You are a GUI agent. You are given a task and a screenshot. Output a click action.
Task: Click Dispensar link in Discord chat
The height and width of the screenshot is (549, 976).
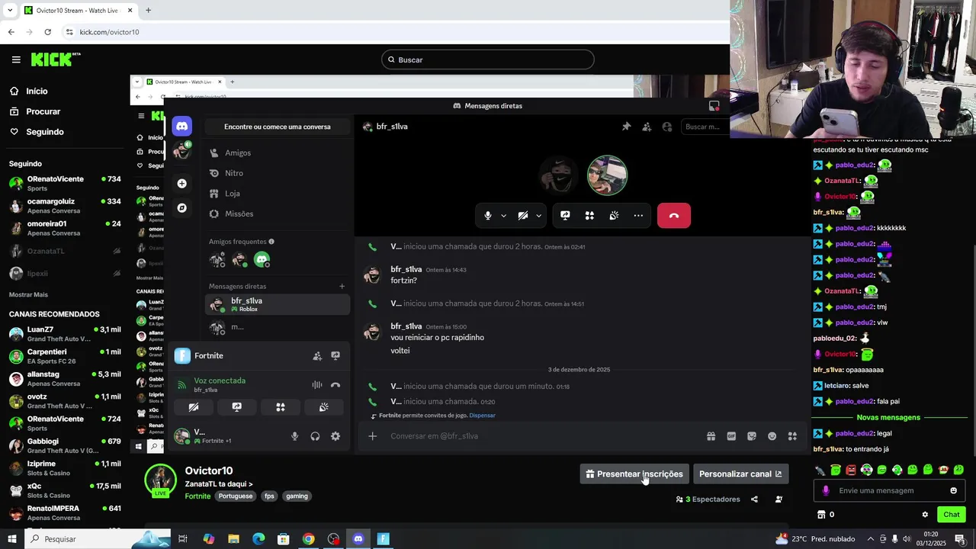coord(482,416)
